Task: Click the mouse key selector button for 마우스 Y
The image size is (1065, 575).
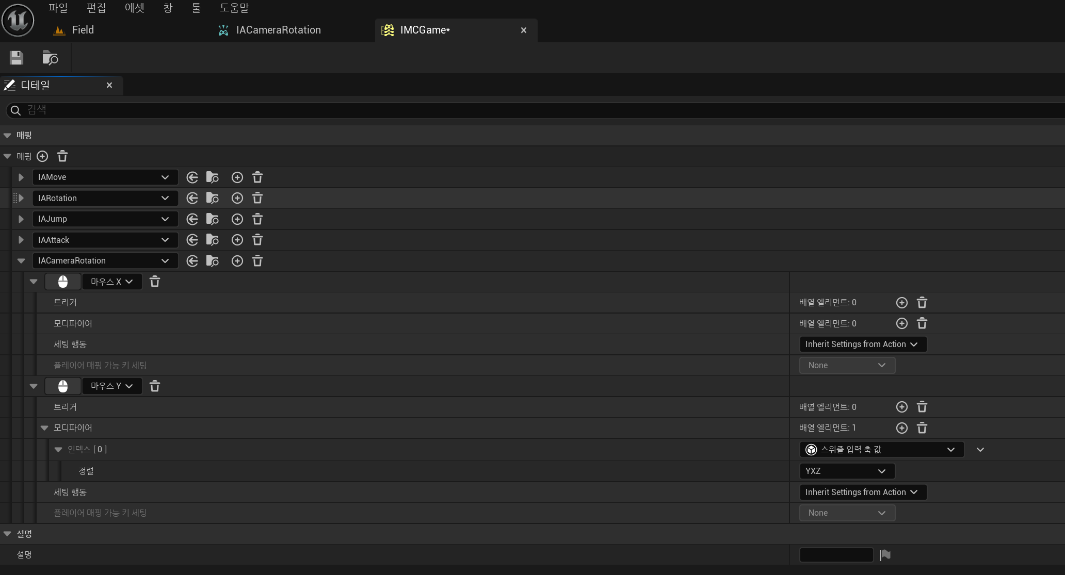Action: (63, 386)
